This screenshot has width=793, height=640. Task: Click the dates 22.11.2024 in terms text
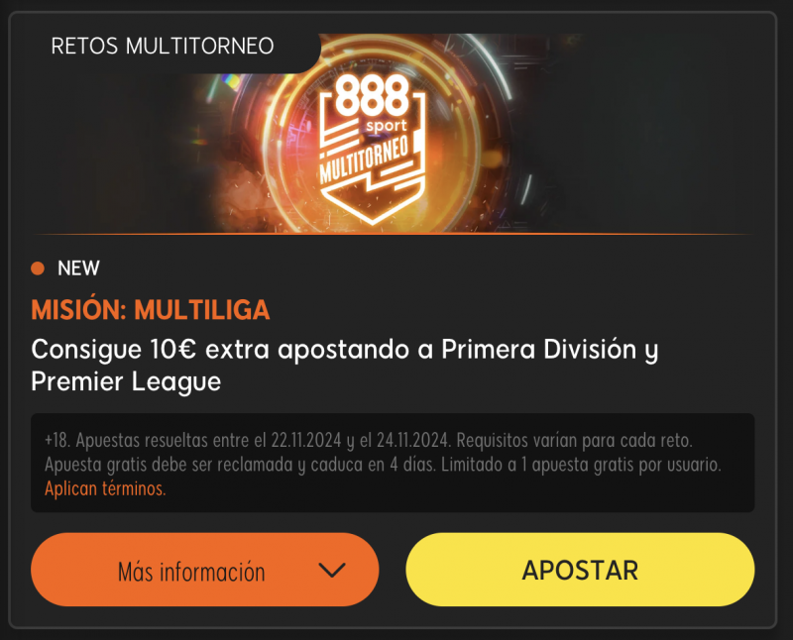[x=306, y=440]
